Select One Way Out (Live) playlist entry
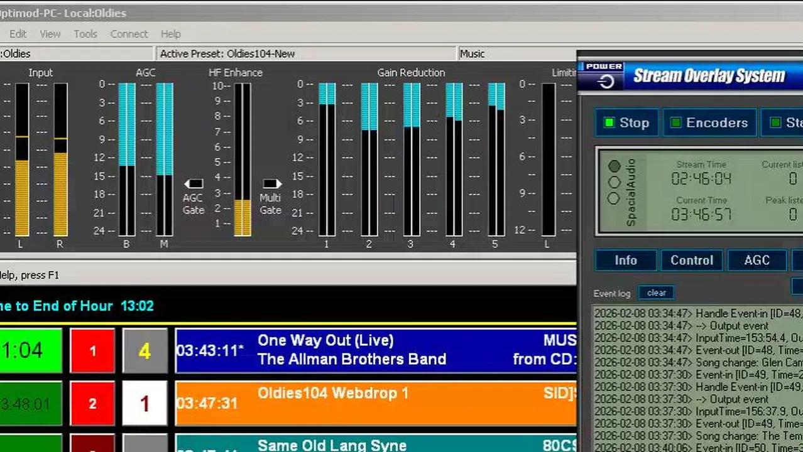This screenshot has height=452, width=803. pos(375,350)
